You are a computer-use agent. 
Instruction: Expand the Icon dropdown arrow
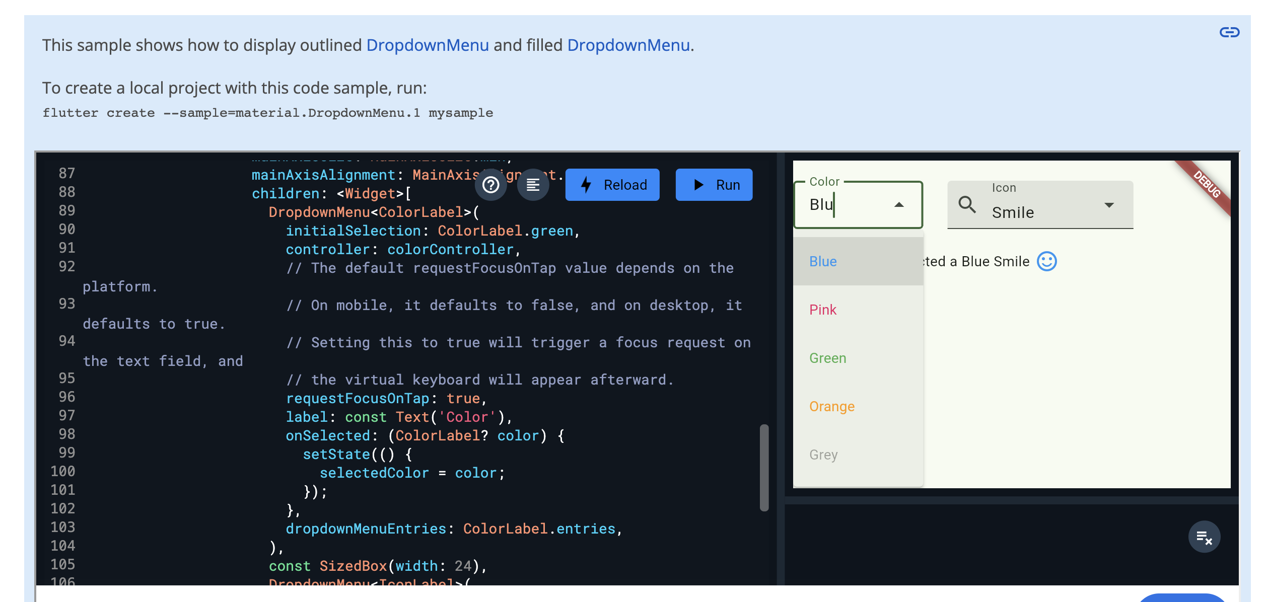(1109, 205)
